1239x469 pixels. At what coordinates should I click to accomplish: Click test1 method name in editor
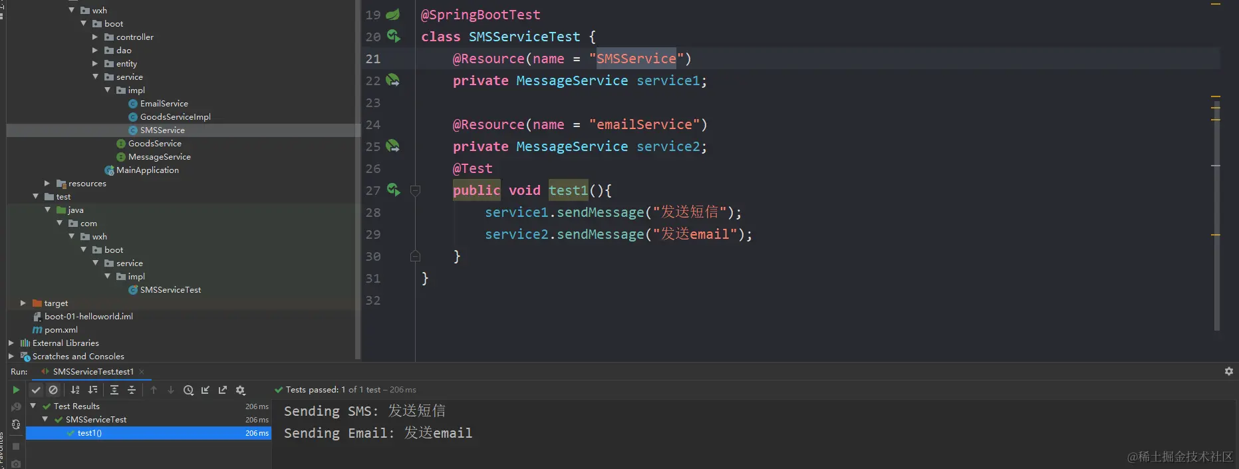click(x=568, y=190)
